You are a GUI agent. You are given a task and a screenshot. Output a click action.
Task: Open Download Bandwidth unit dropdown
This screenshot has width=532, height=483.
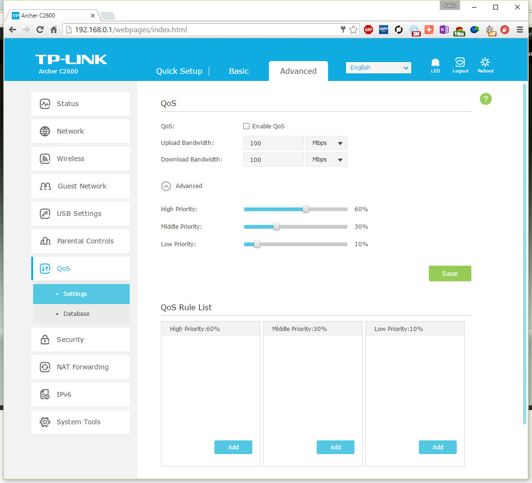(327, 160)
